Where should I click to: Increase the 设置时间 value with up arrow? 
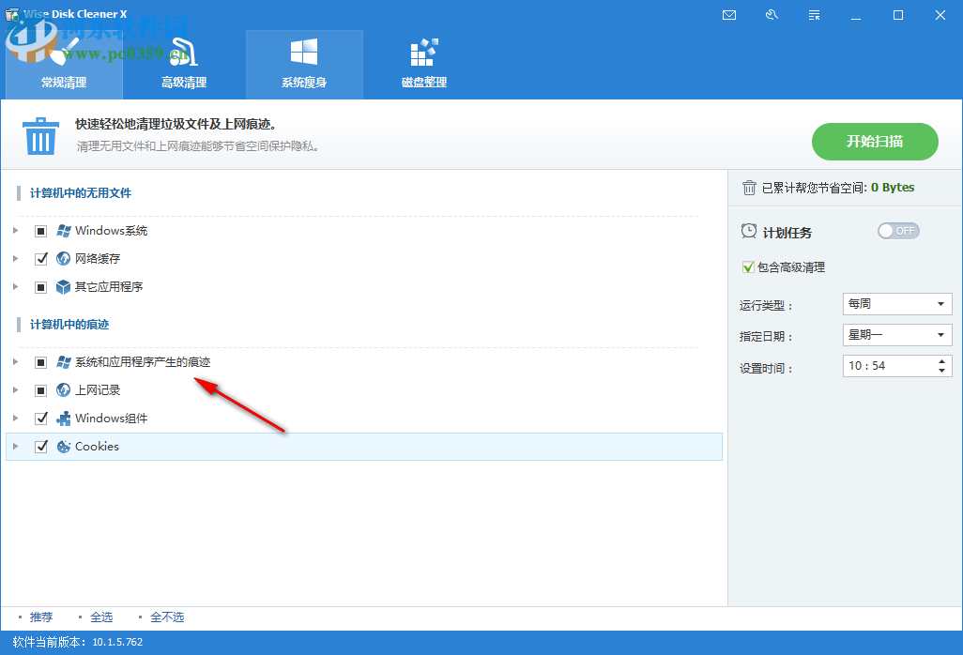point(942,361)
